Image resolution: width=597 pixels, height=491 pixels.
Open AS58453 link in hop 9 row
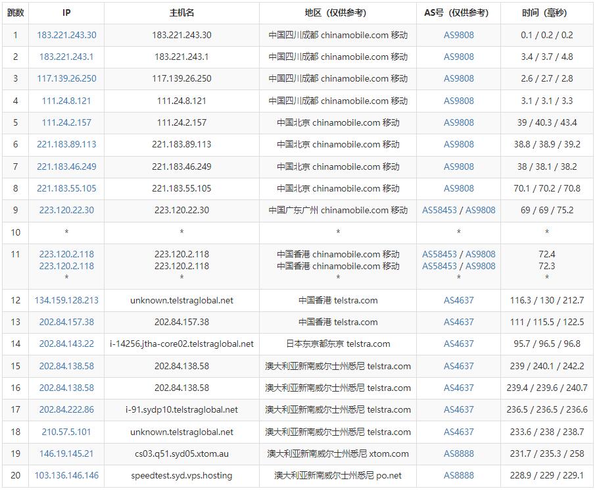tap(439, 210)
